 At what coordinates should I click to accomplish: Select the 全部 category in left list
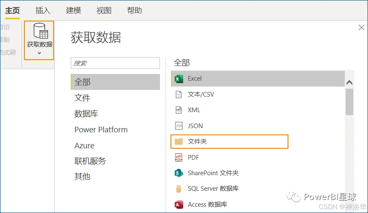click(115, 82)
